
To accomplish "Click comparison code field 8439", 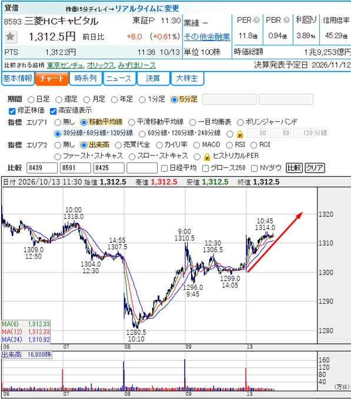I will pos(42,168).
